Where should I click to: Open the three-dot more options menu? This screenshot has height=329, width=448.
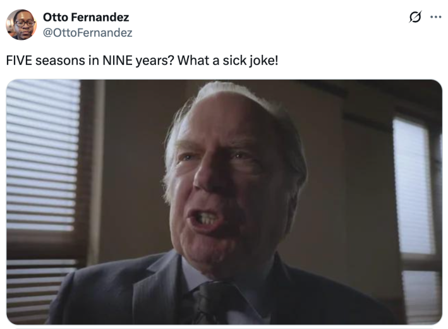coord(435,17)
